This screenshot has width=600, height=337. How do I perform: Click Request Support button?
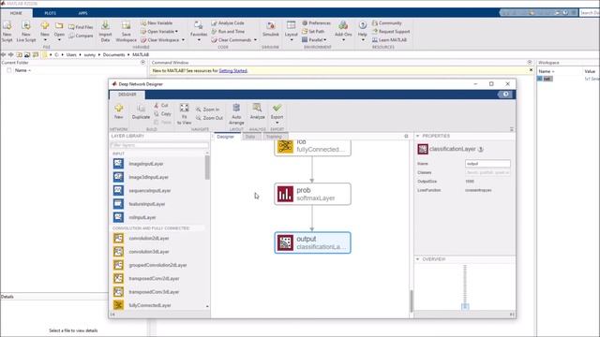[x=391, y=31]
